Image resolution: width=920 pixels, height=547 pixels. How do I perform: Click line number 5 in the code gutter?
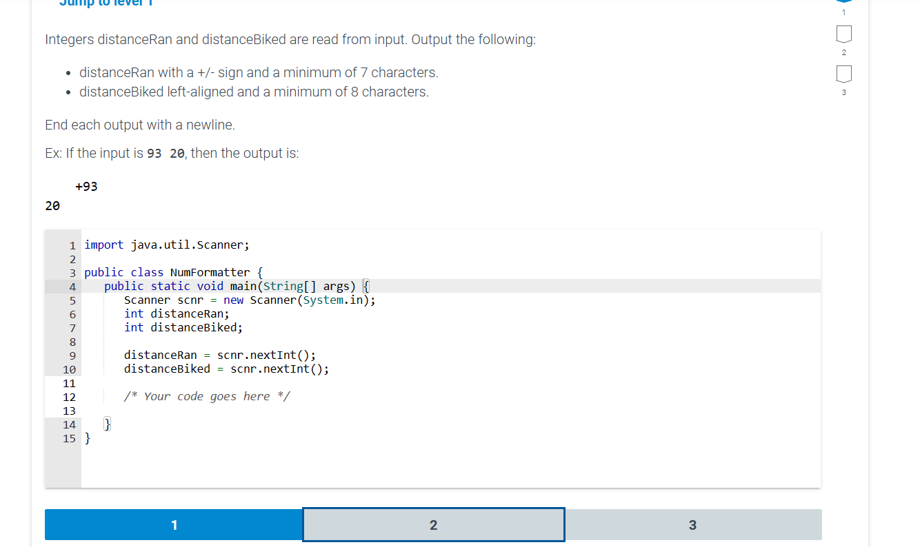click(x=72, y=300)
